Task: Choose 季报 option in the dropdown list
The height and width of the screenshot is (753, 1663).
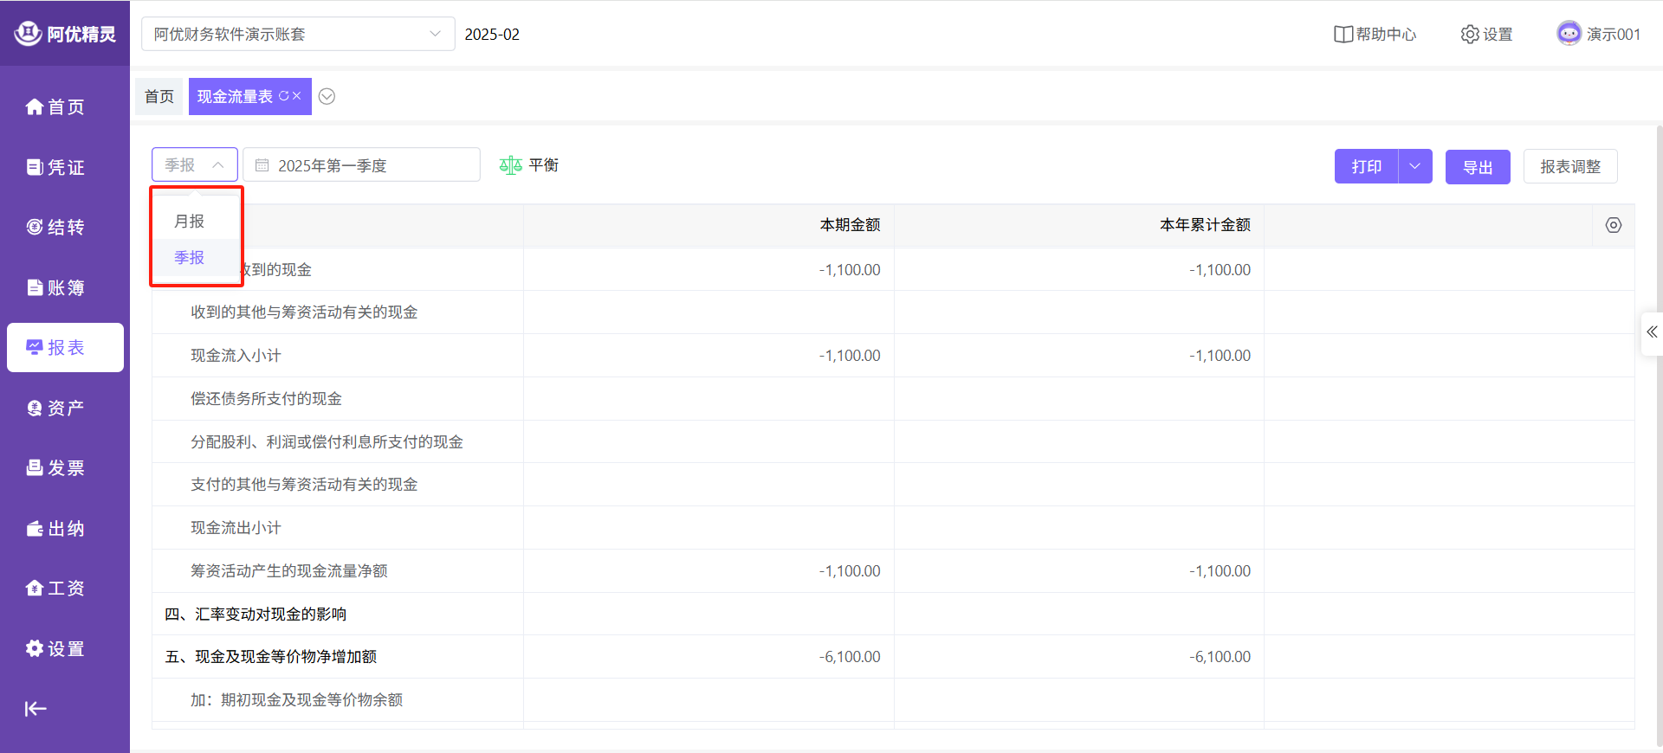Action: pyautogui.click(x=190, y=258)
